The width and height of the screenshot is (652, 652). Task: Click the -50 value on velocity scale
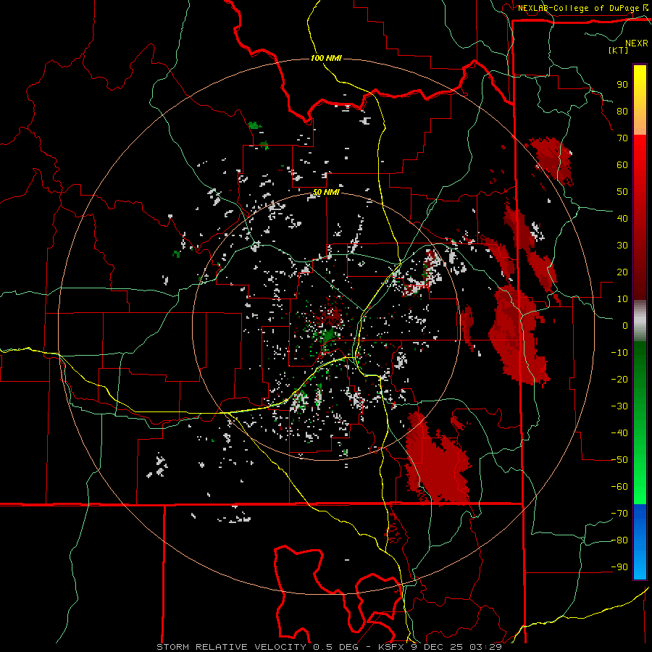pyautogui.click(x=619, y=460)
